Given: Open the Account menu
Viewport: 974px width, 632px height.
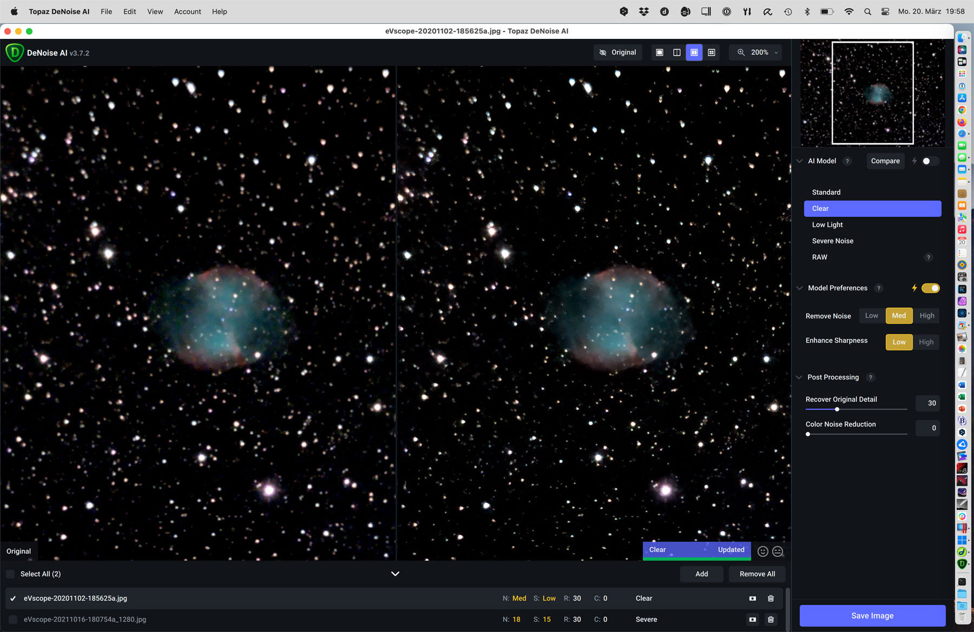Looking at the screenshot, I should coord(188,11).
